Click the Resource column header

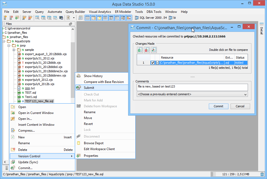coord(192,58)
